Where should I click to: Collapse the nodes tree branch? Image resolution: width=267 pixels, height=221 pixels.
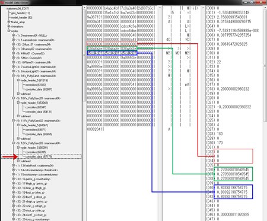click(x=8, y=31)
